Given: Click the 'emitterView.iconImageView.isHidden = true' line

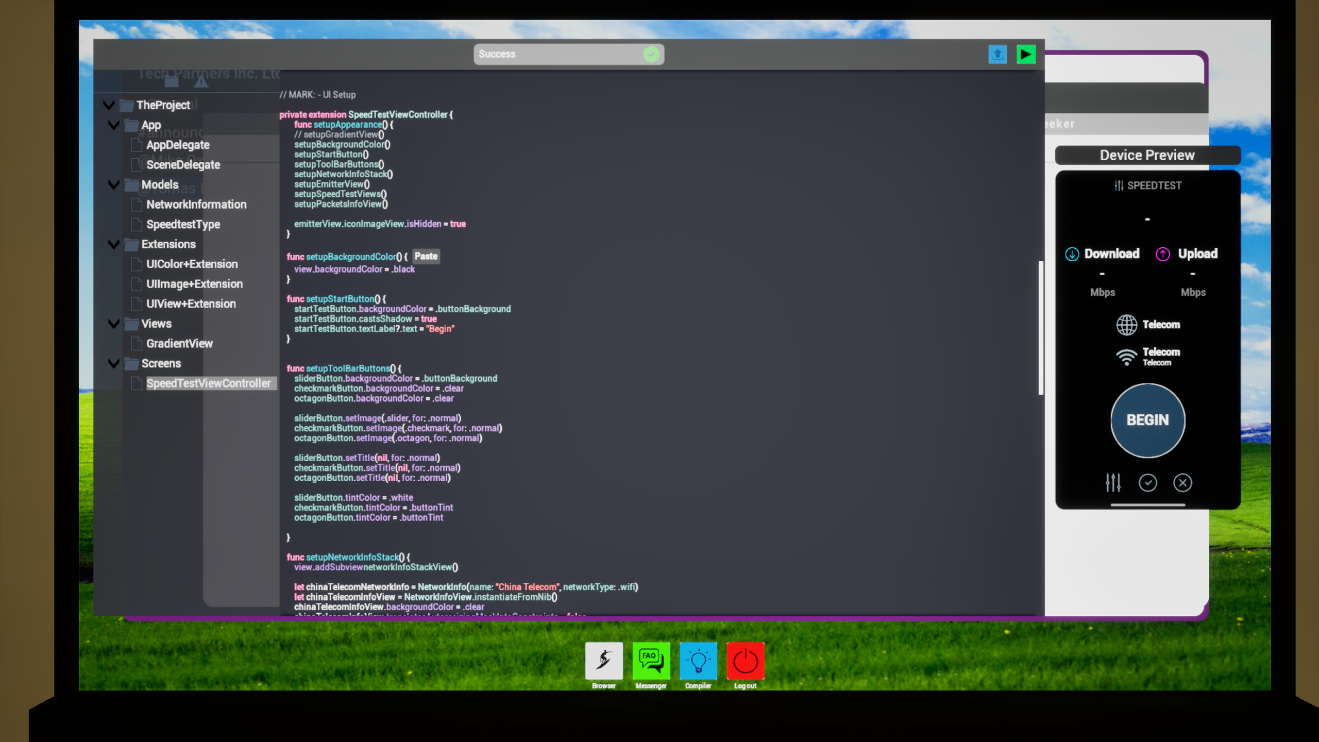Looking at the screenshot, I should (380, 224).
